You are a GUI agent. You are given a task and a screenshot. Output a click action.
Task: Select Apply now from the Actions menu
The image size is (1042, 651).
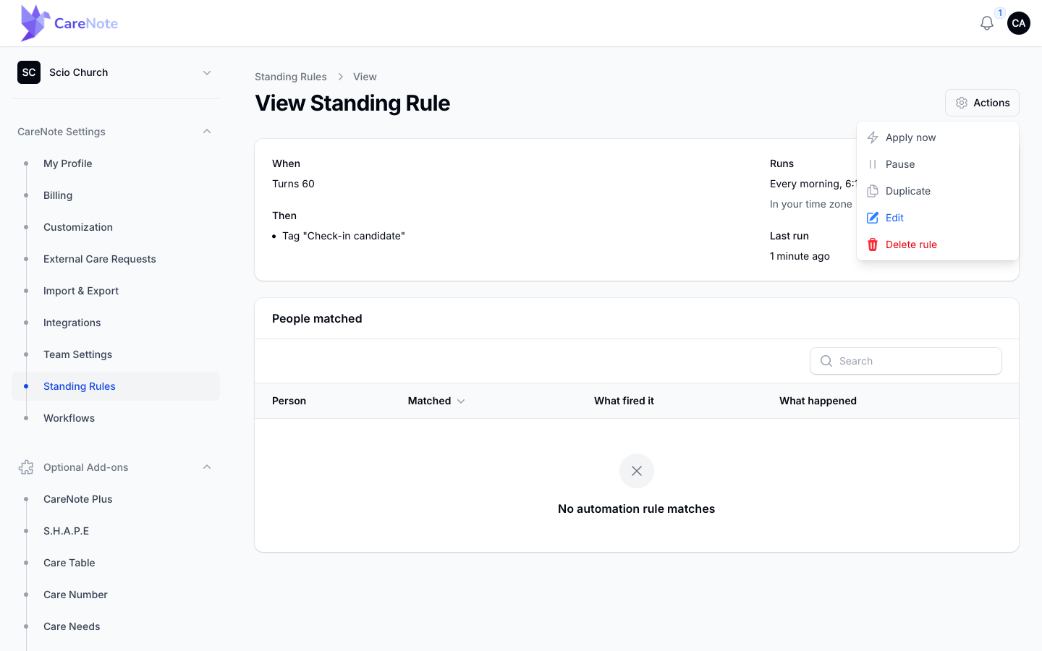(x=938, y=137)
